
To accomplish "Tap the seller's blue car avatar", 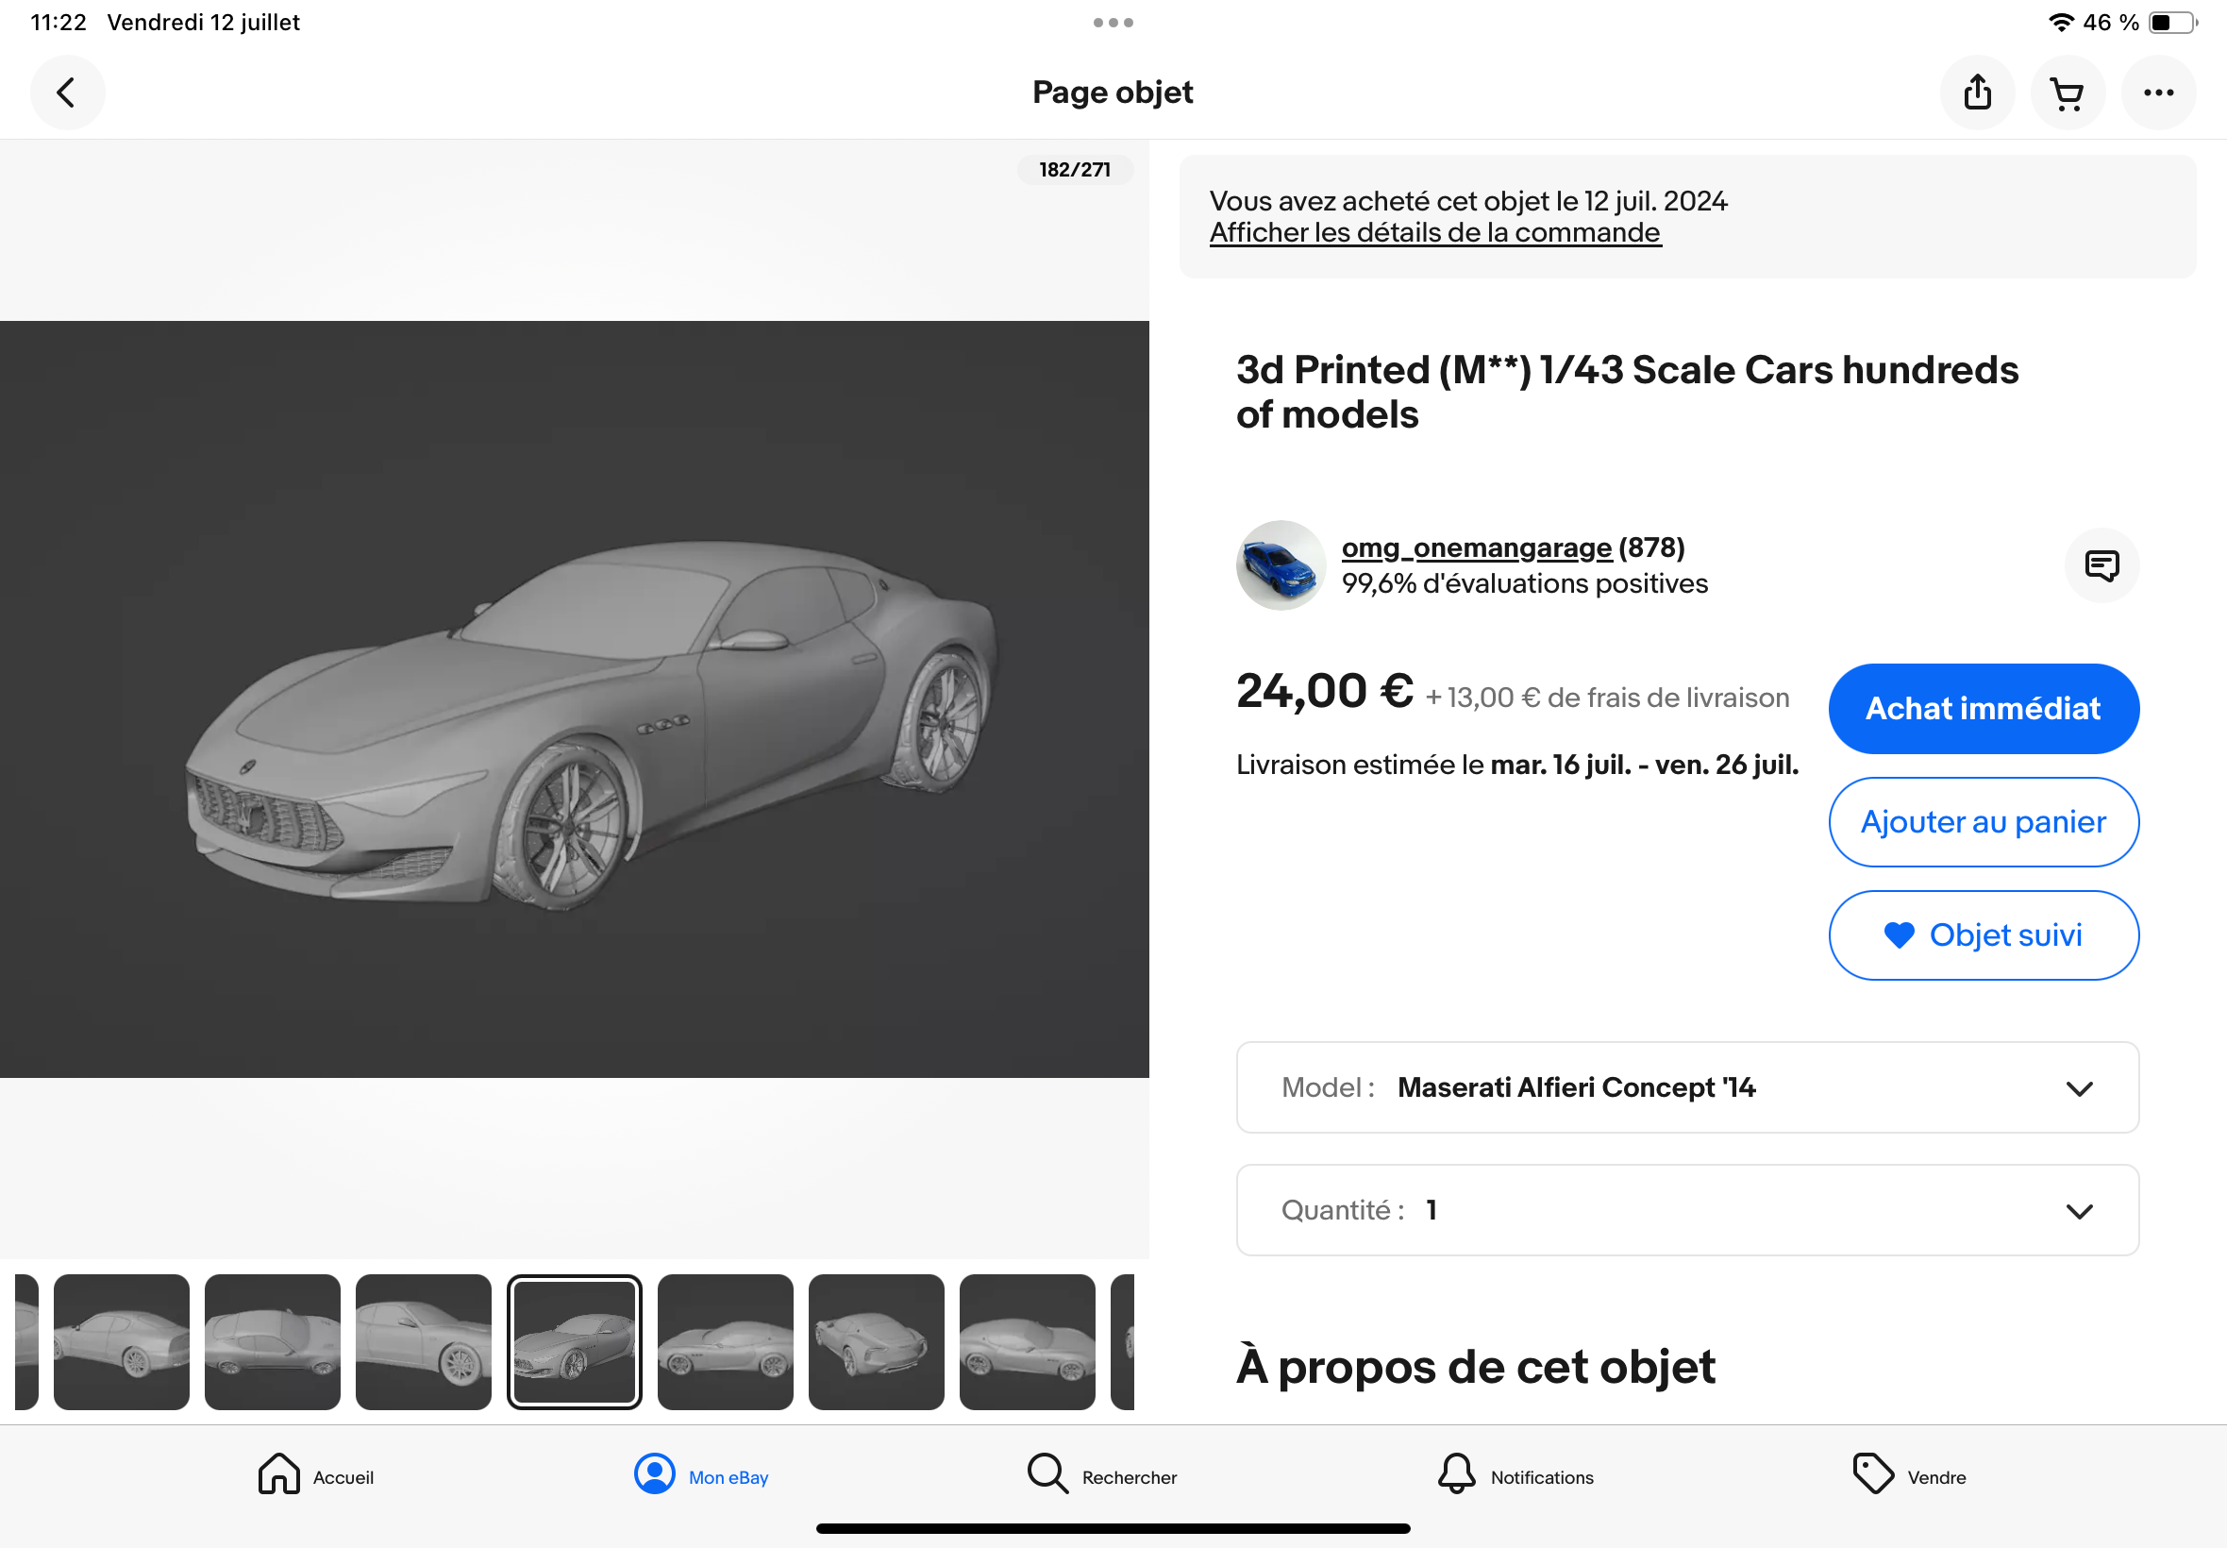I will (1280, 565).
